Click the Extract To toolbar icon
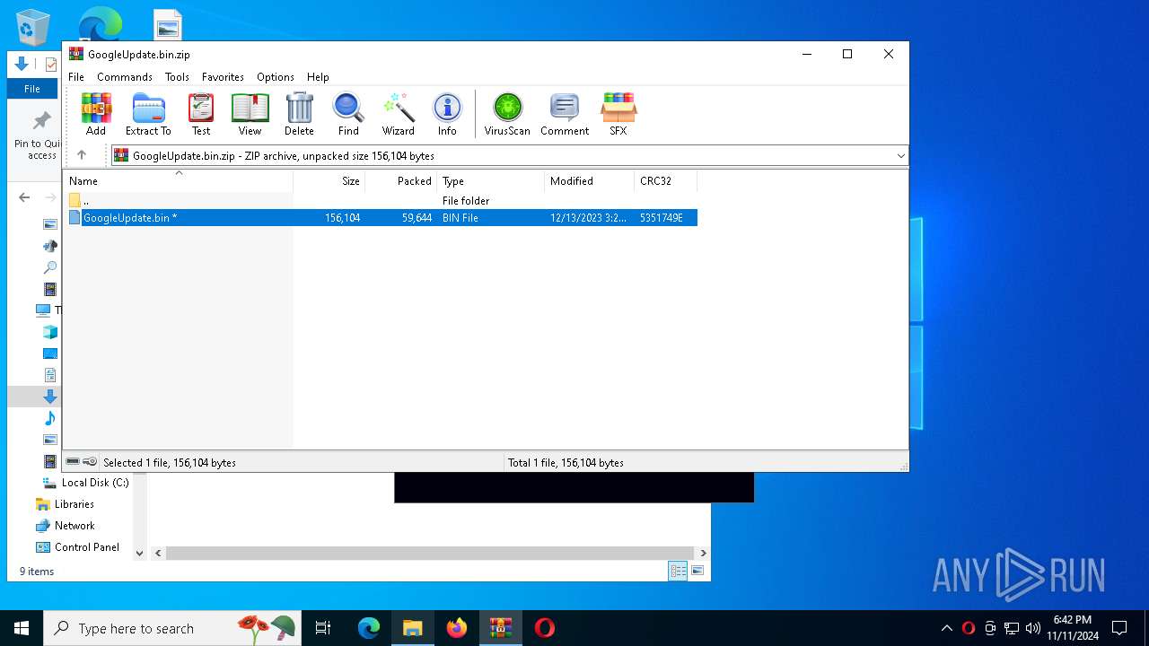Image resolution: width=1149 pixels, height=646 pixels. point(148,114)
